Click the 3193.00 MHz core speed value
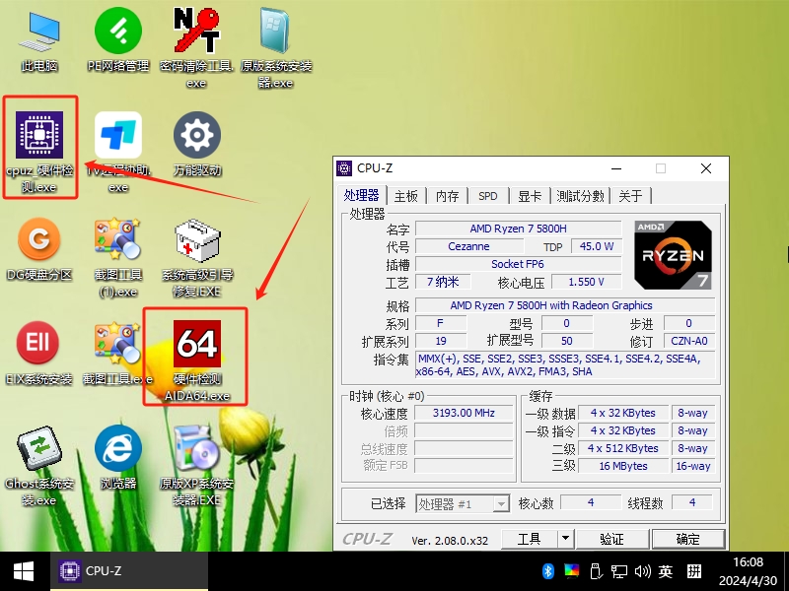Screen dimensions: 789x591 pyautogui.click(x=464, y=413)
